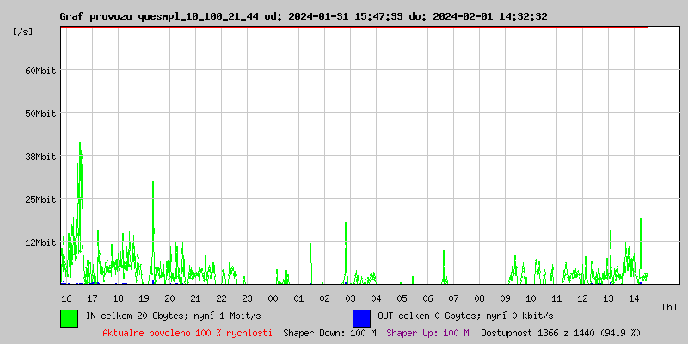Click the purple 'Shaper Up: 100 M' text
This screenshot has height=344, width=688.
[427, 332]
